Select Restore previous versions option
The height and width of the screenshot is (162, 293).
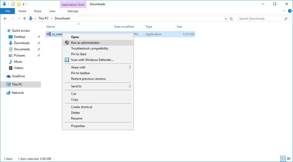98,79
